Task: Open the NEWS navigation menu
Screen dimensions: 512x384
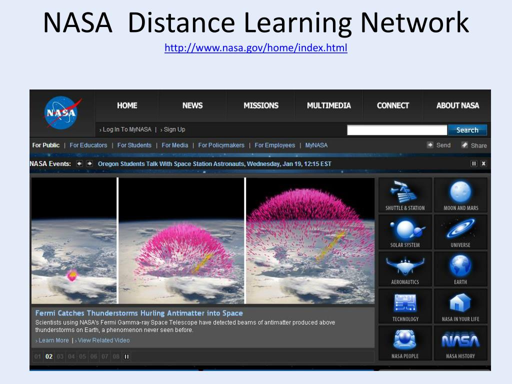Action: click(192, 105)
